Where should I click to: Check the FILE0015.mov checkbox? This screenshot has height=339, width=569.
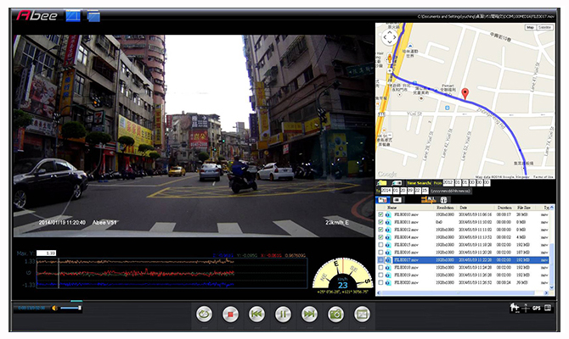[380, 245]
